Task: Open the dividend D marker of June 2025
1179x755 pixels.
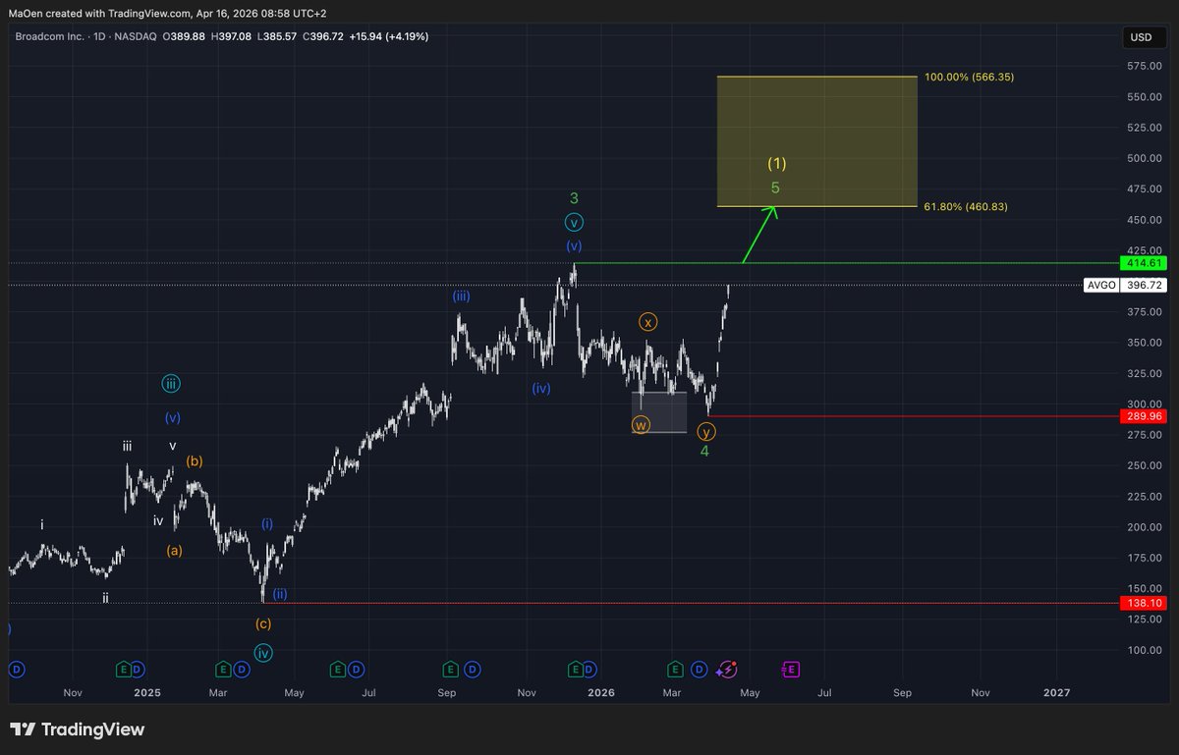Action: pos(355,670)
